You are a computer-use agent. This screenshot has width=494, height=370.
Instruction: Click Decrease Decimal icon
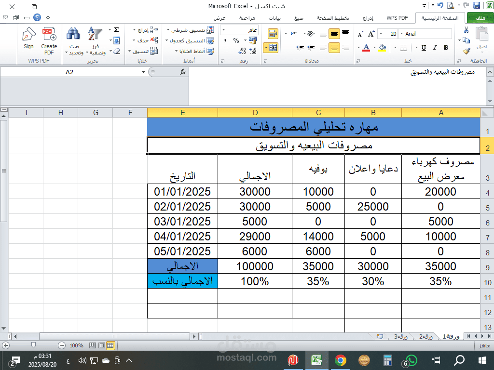tap(242, 51)
